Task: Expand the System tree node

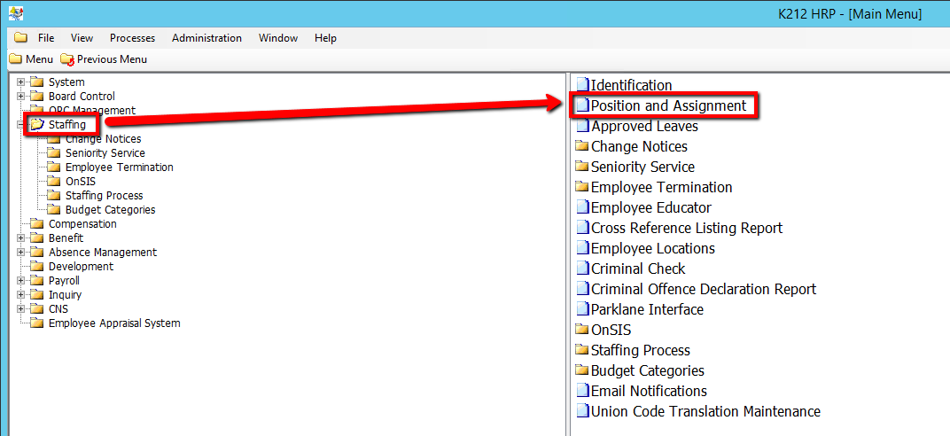Action: (20, 82)
